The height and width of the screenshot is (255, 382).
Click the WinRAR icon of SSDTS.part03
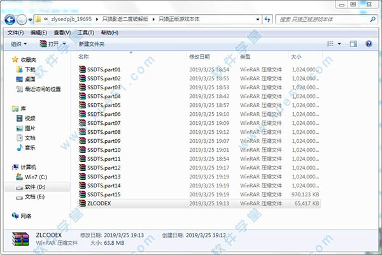click(x=83, y=87)
